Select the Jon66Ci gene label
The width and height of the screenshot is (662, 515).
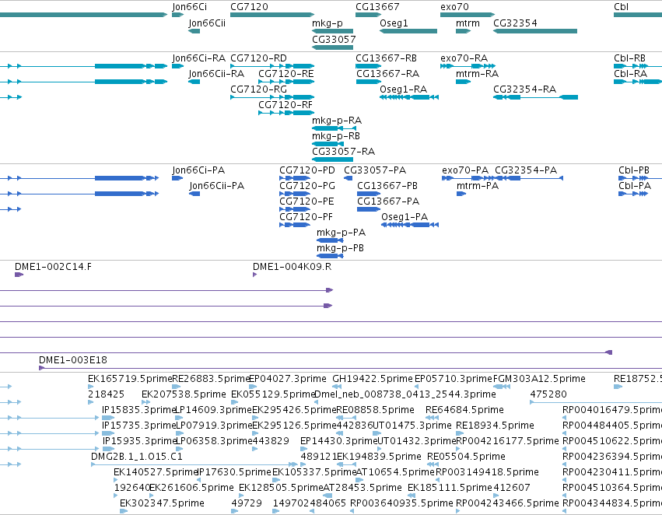click(189, 7)
